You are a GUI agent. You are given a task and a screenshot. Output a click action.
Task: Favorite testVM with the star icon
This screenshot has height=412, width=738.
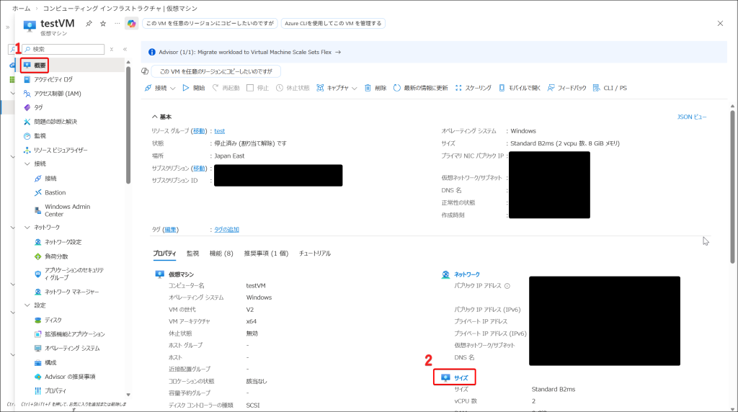point(103,24)
